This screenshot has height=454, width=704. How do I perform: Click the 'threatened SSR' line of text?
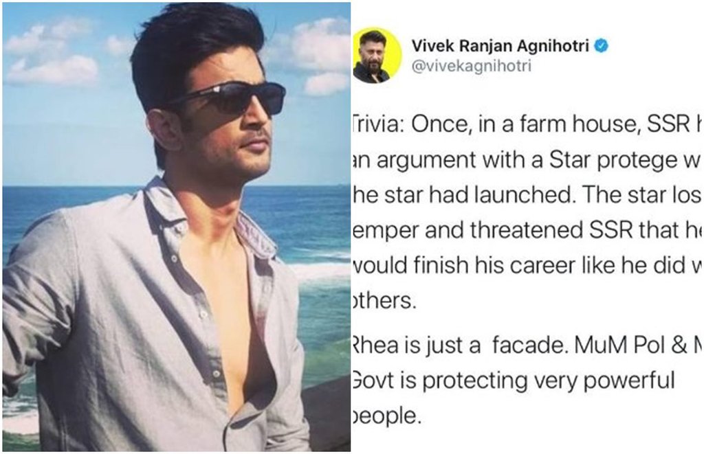[x=526, y=231]
